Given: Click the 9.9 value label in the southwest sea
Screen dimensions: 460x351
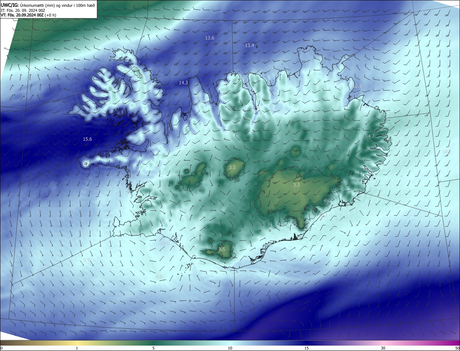Looking at the screenshot, I should pos(87,259).
